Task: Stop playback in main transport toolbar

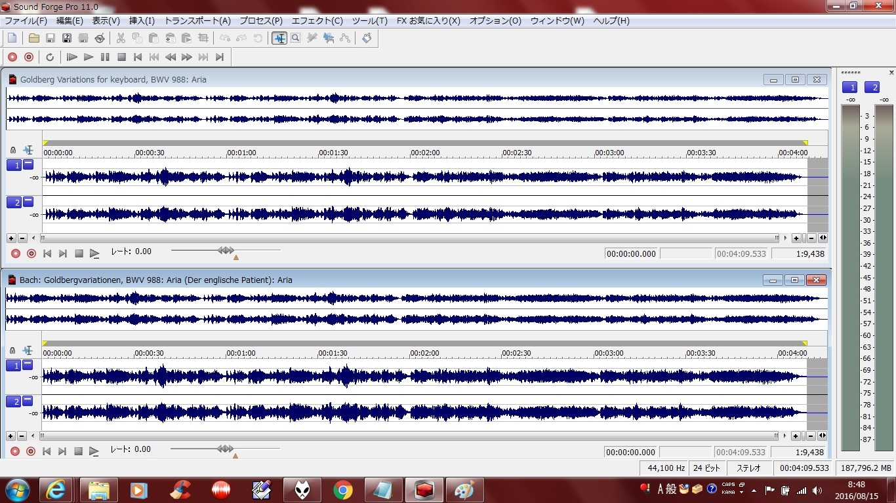Action: click(x=121, y=57)
